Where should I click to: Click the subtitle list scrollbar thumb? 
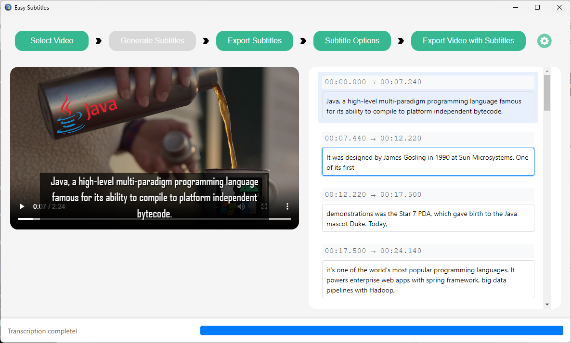(547, 93)
